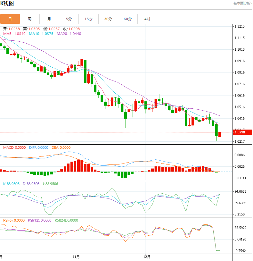The height and width of the screenshot is (261, 253).
Task: Click the tallest red MACD histogram bar
Action: 79,166
